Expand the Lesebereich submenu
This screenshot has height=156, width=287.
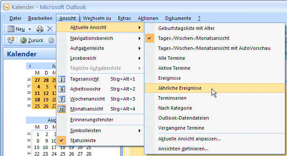(x=100, y=58)
